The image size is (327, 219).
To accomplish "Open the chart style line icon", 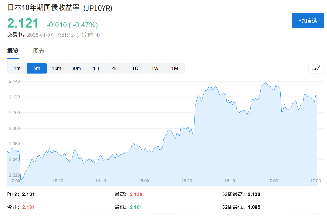I will 316,68.
